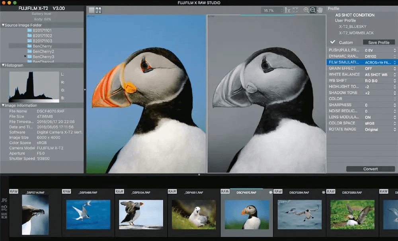Click RAW badge on _DSF5134.RAF
This screenshot has width=398, height=241.
[119, 192]
